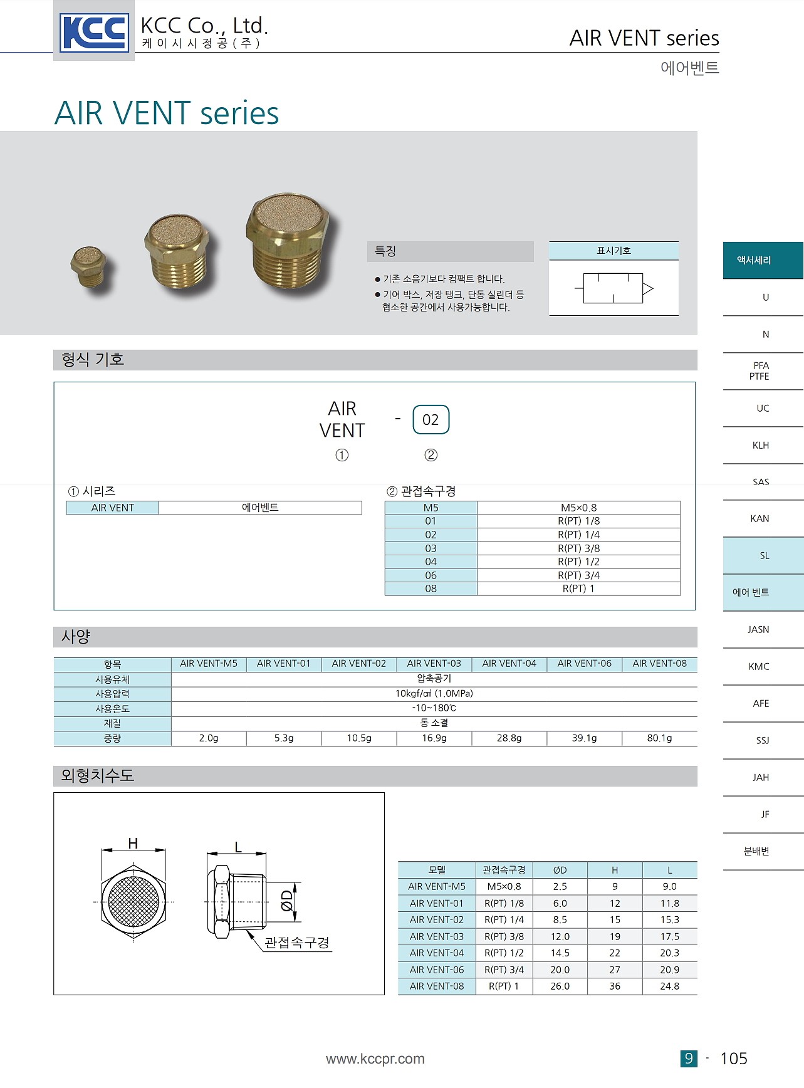Click the 특징 section header
This screenshot has height=1088, width=804.
tap(450, 251)
